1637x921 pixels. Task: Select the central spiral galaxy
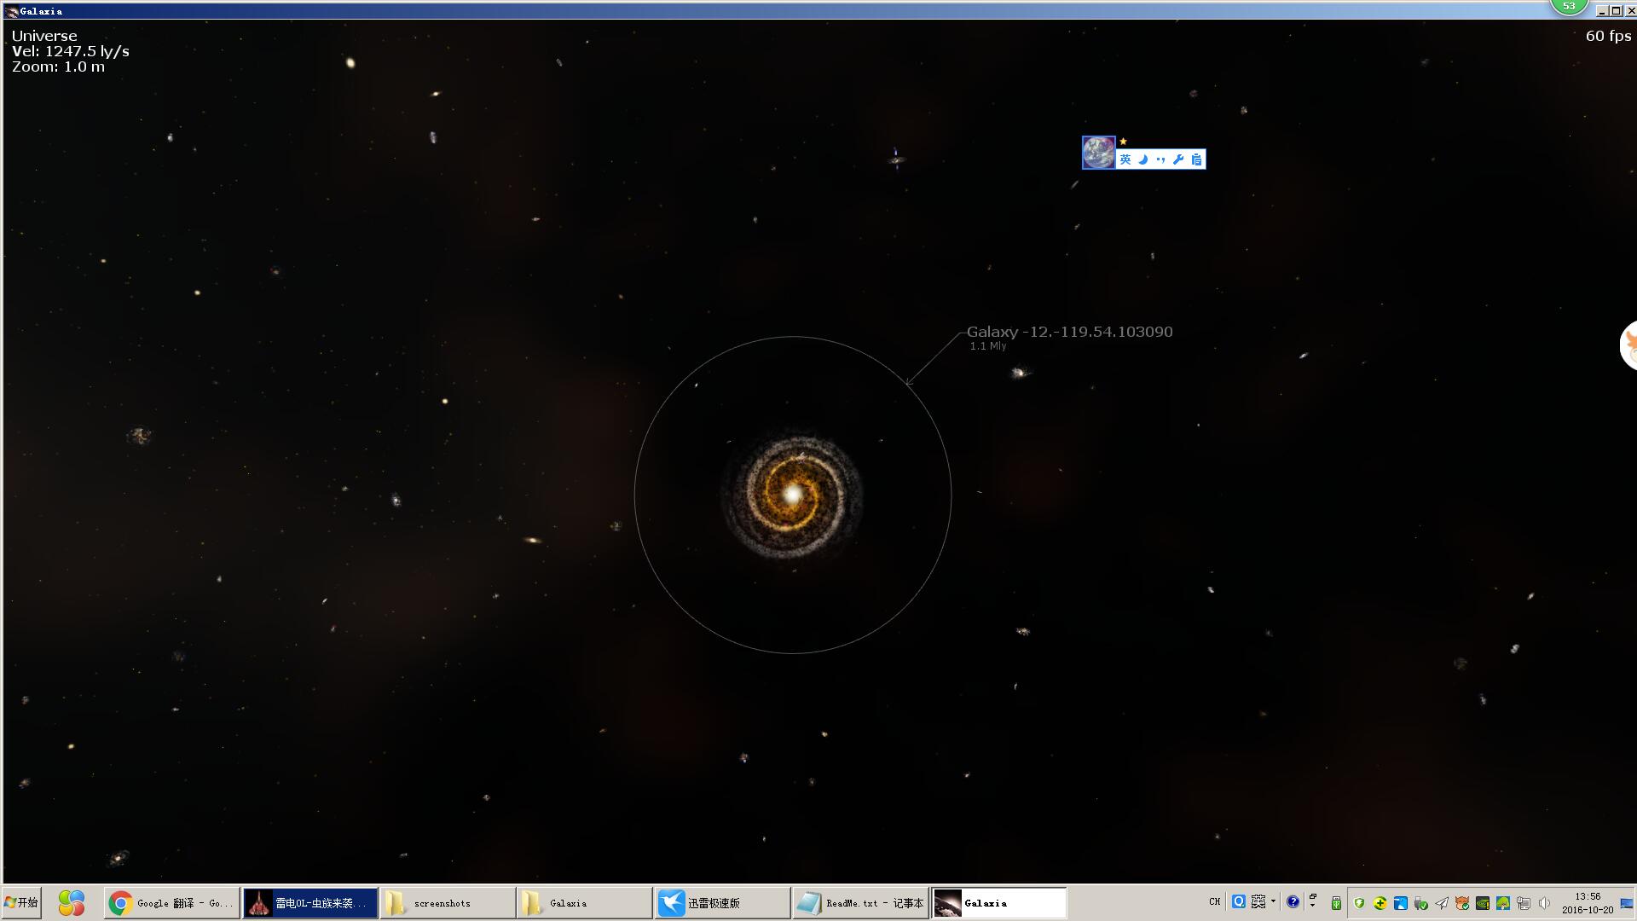tap(792, 495)
